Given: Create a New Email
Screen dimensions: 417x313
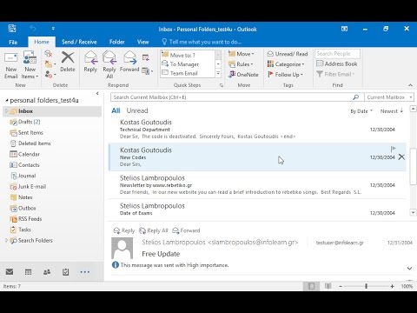Looking at the screenshot, I should [11, 65].
